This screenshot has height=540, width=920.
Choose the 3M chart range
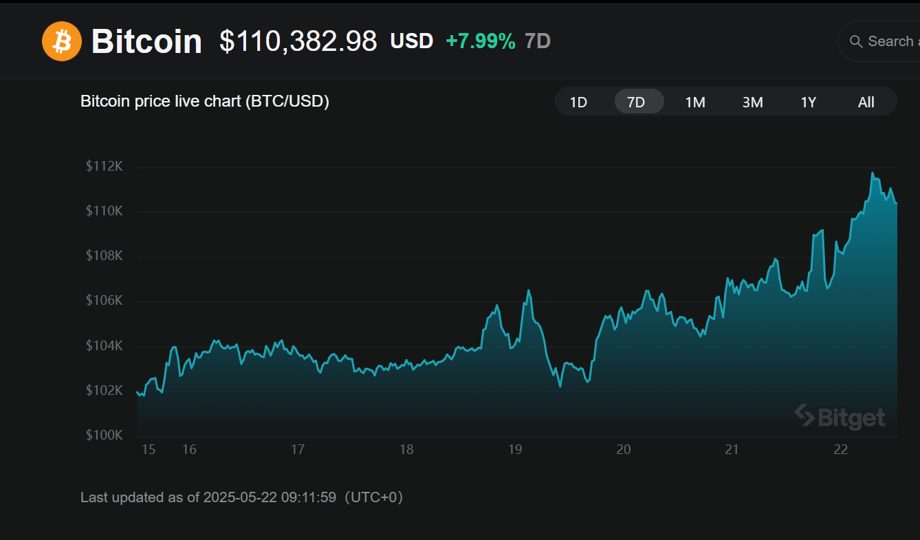[752, 102]
